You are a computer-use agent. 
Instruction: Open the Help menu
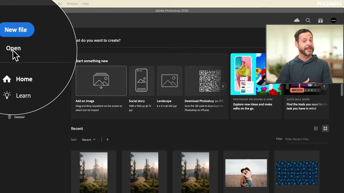86,4
